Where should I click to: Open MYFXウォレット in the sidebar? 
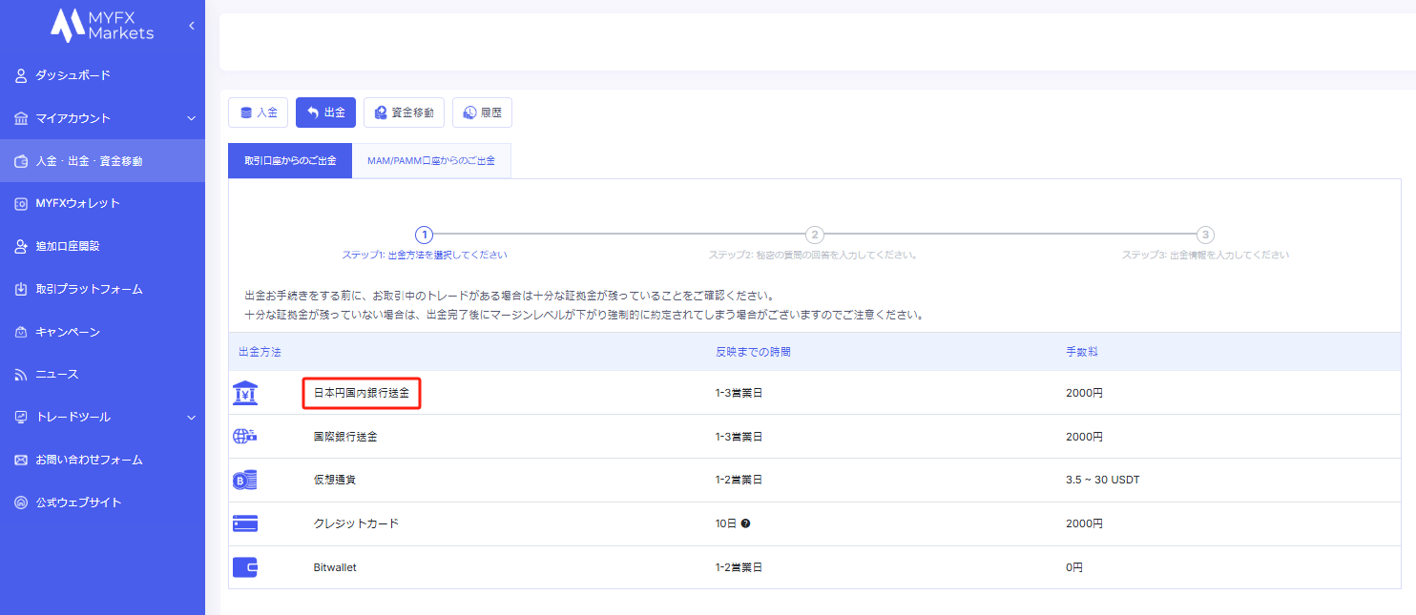point(77,203)
